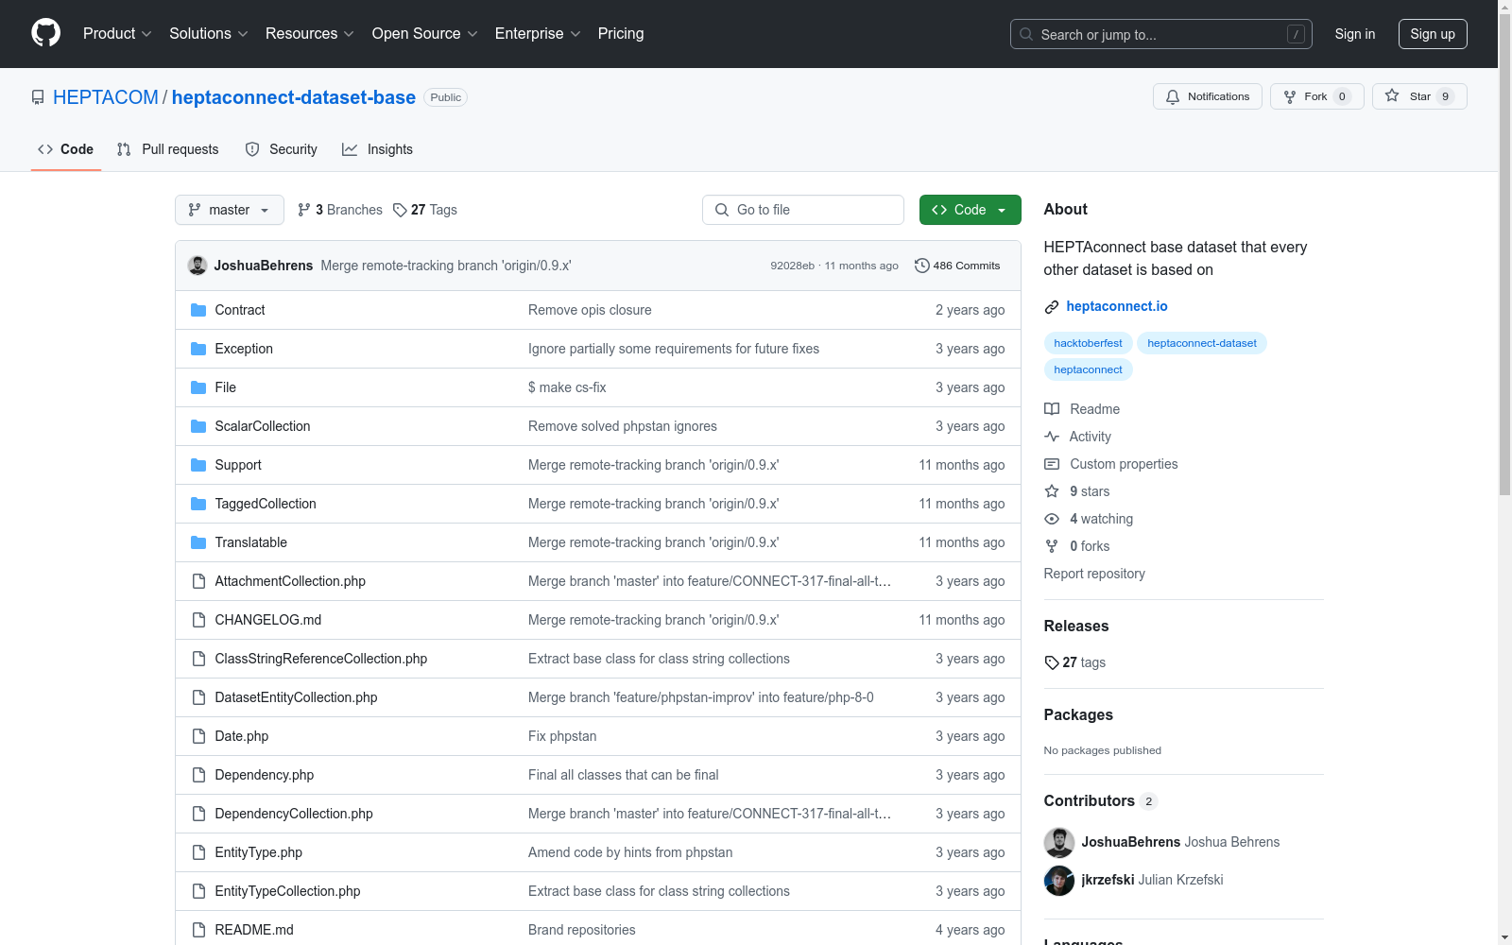
Task: Open commit message 'Remove opis closure'
Action: [x=590, y=310]
